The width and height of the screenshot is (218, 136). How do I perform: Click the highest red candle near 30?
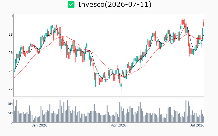coord(182,22)
